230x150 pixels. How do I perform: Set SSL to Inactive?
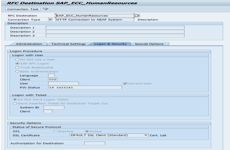pos(55,131)
